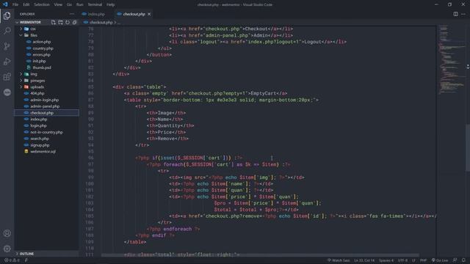
Task: Open search.php in the file tree
Action: click(x=40, y=139)
